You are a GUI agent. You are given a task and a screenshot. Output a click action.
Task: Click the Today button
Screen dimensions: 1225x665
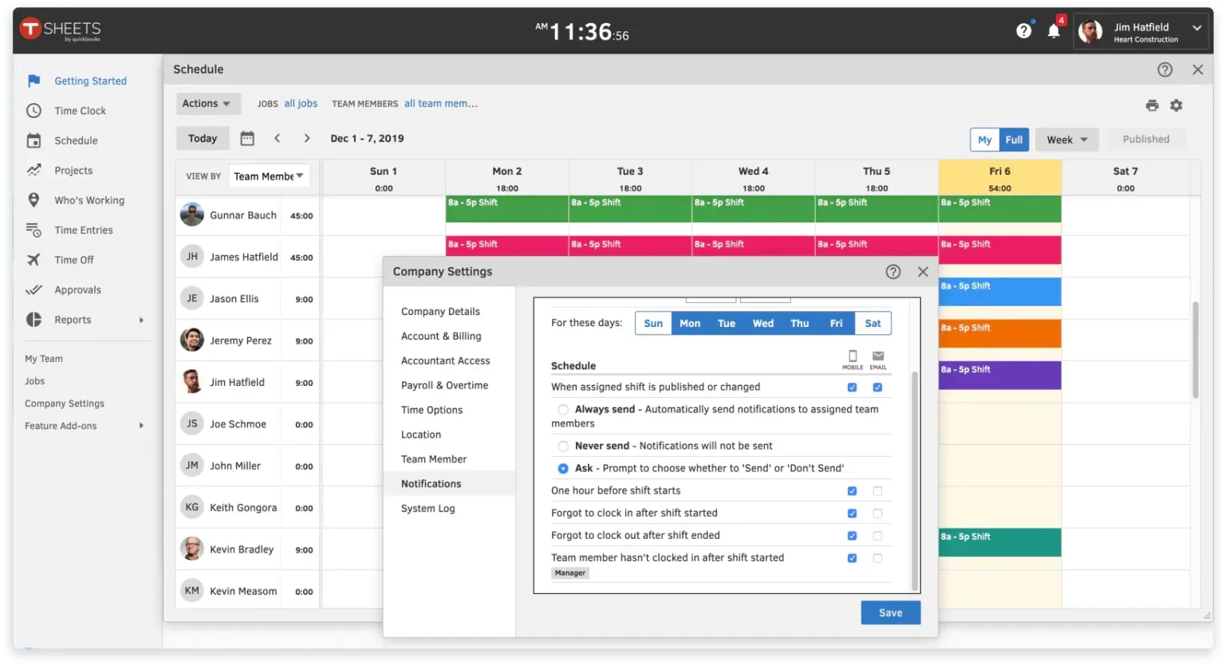point(203,138)
